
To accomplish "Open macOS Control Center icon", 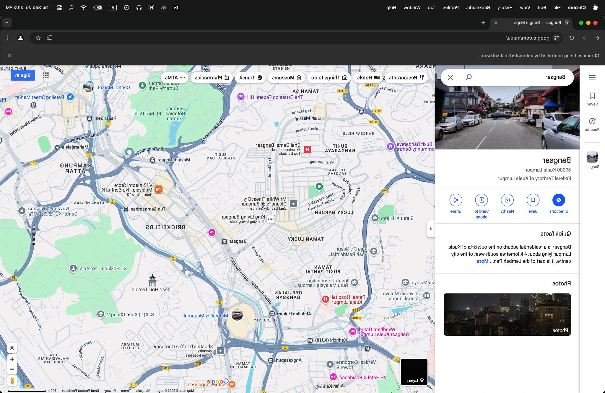I will (x=59, y=8).
